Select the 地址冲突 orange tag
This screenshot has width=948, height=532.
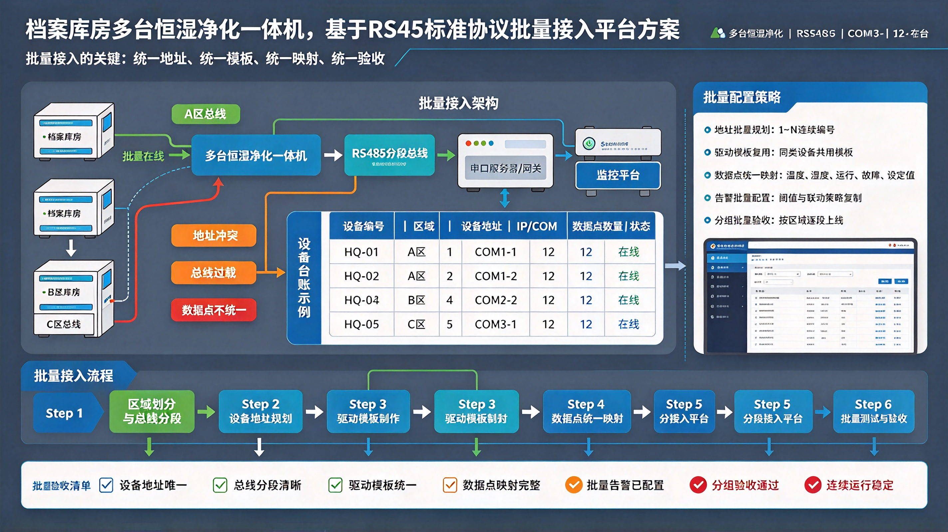click(x=214, y=235)
